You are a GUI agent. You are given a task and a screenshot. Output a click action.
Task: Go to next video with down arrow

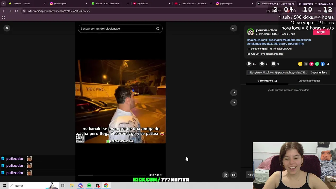pos(234,102)
